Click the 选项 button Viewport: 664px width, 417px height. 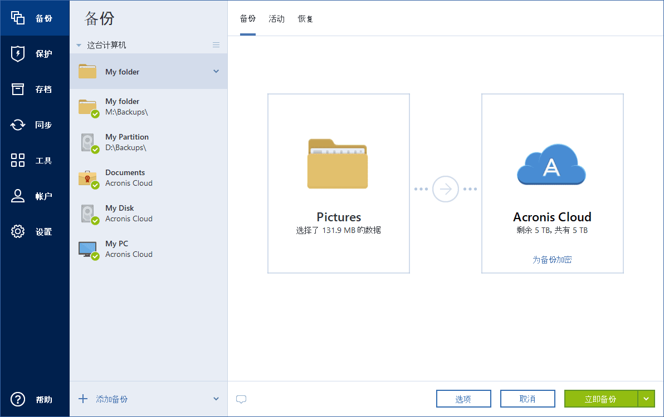463,399
